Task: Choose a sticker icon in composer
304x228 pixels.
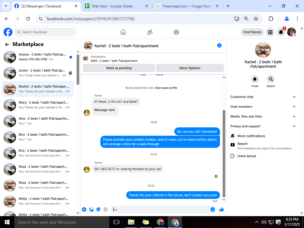Action: coord(99,209)
